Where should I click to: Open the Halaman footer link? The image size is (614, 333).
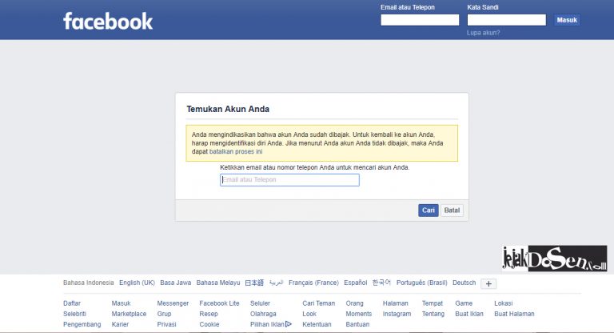click(x=396, y=303)
